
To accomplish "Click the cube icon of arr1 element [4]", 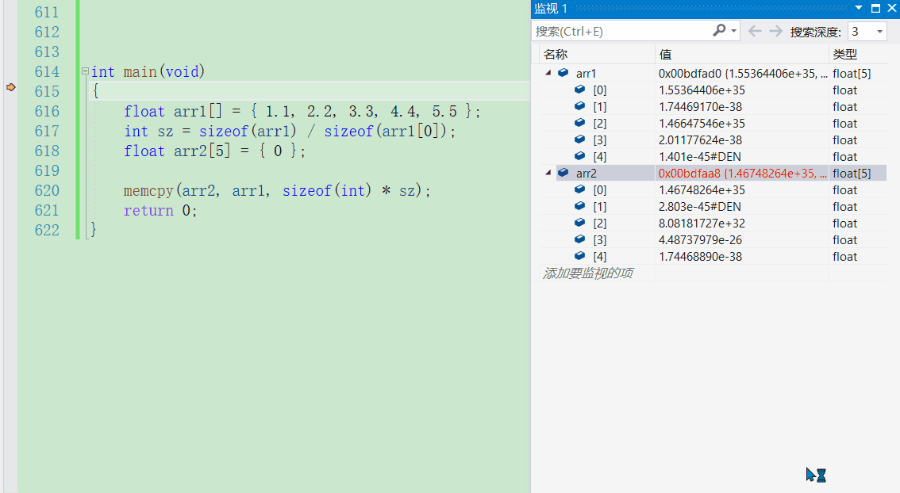I will (579, 156).
